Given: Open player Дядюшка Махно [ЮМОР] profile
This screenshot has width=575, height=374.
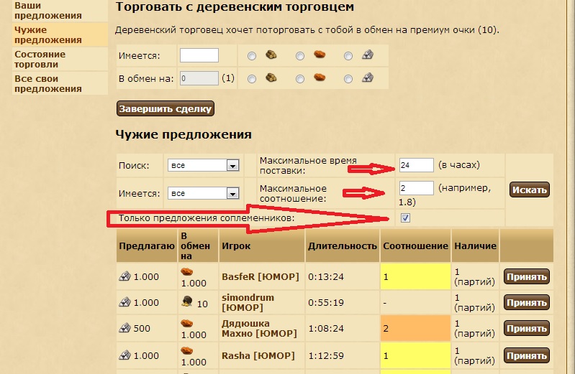Looking at the screenshot, I should 259,328.
